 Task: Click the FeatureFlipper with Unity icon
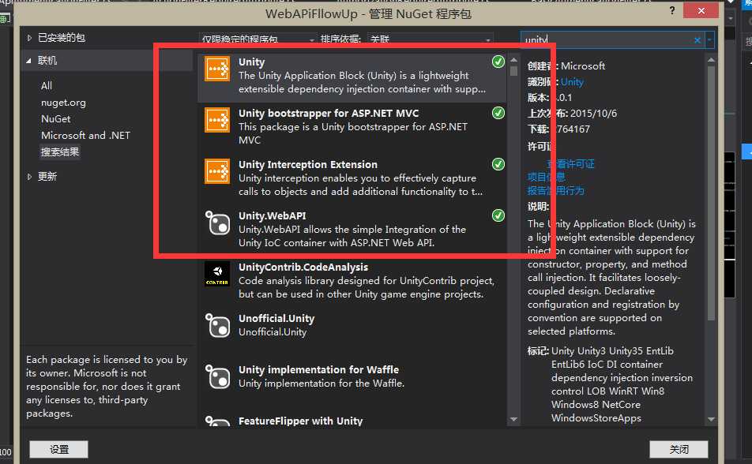tap(217, 421)
